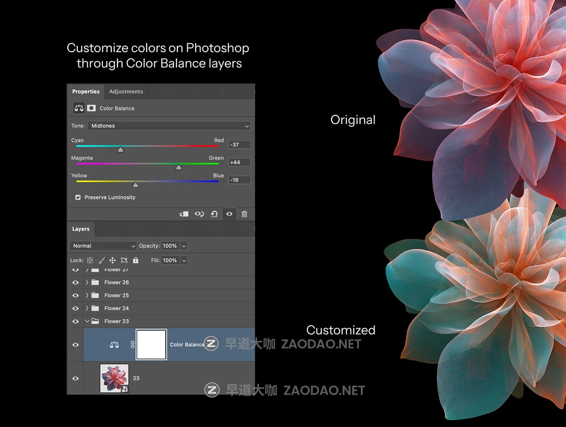Screen dimensions: 566x427
Task: Click the lock position move icon
Action: pos(113,260)
